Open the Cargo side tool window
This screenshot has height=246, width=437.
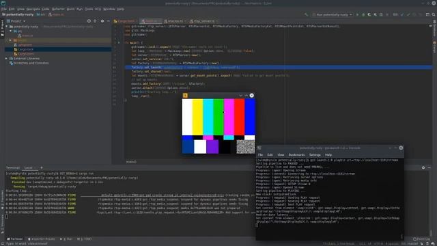point(434,47)
